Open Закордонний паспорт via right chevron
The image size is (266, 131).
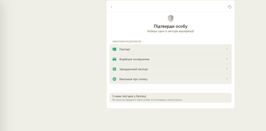point(227,69)
